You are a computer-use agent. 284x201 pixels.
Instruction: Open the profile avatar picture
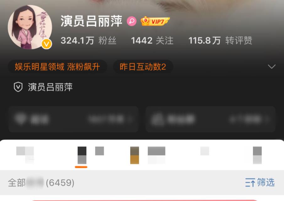pos(30,27)
